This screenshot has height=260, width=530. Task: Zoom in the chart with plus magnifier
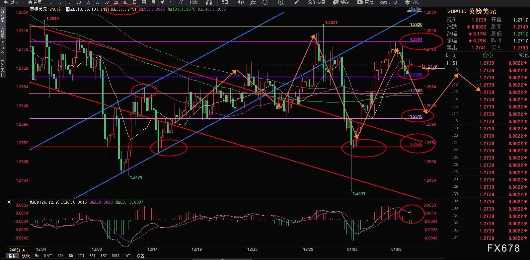(281, 2)
